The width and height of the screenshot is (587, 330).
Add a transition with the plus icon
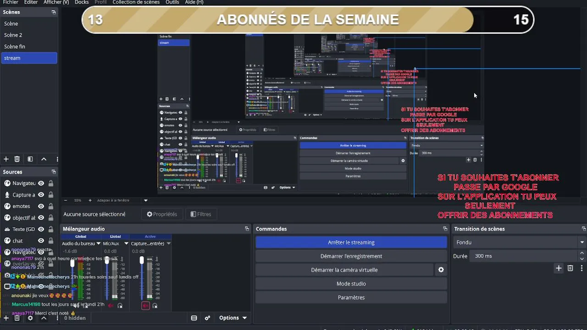(x=559, y=268)
